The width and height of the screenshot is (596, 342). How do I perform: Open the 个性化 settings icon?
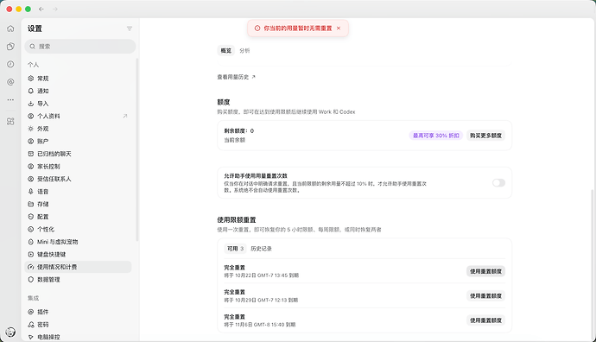tap(31, 229)
